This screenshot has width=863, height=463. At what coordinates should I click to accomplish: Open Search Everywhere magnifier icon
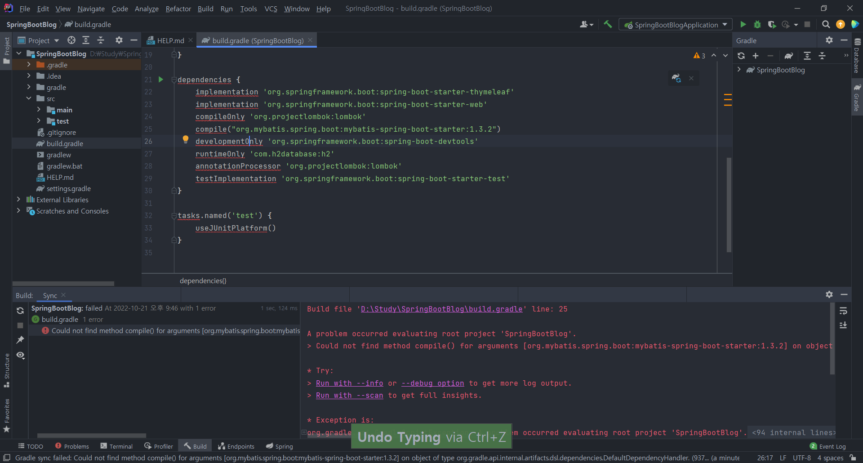826,25
